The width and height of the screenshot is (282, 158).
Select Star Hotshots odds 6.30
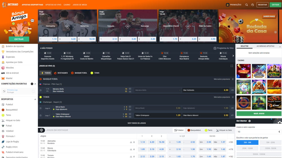click(x=206, y=90)
